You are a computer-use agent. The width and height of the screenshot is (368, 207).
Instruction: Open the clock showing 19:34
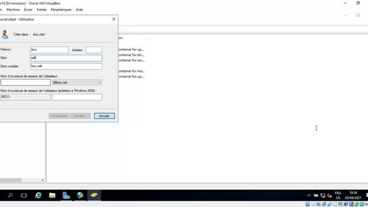coord(353,195)
